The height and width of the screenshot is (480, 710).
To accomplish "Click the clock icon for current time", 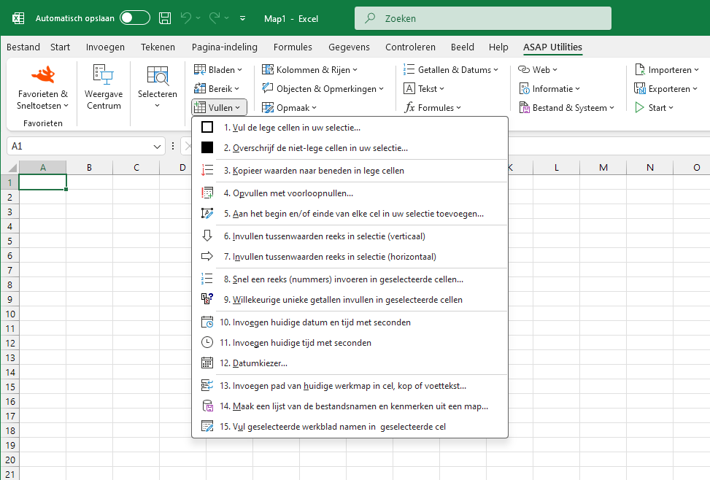I will 207,343.
